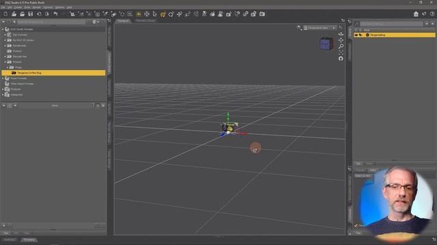This screenshot has height=245, width=437.
Task: Click the rotate tool right of the yellow one
Action: coord(171,14)
